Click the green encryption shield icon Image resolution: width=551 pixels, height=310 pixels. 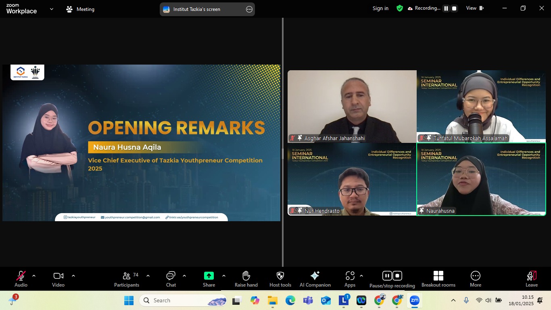400,8
